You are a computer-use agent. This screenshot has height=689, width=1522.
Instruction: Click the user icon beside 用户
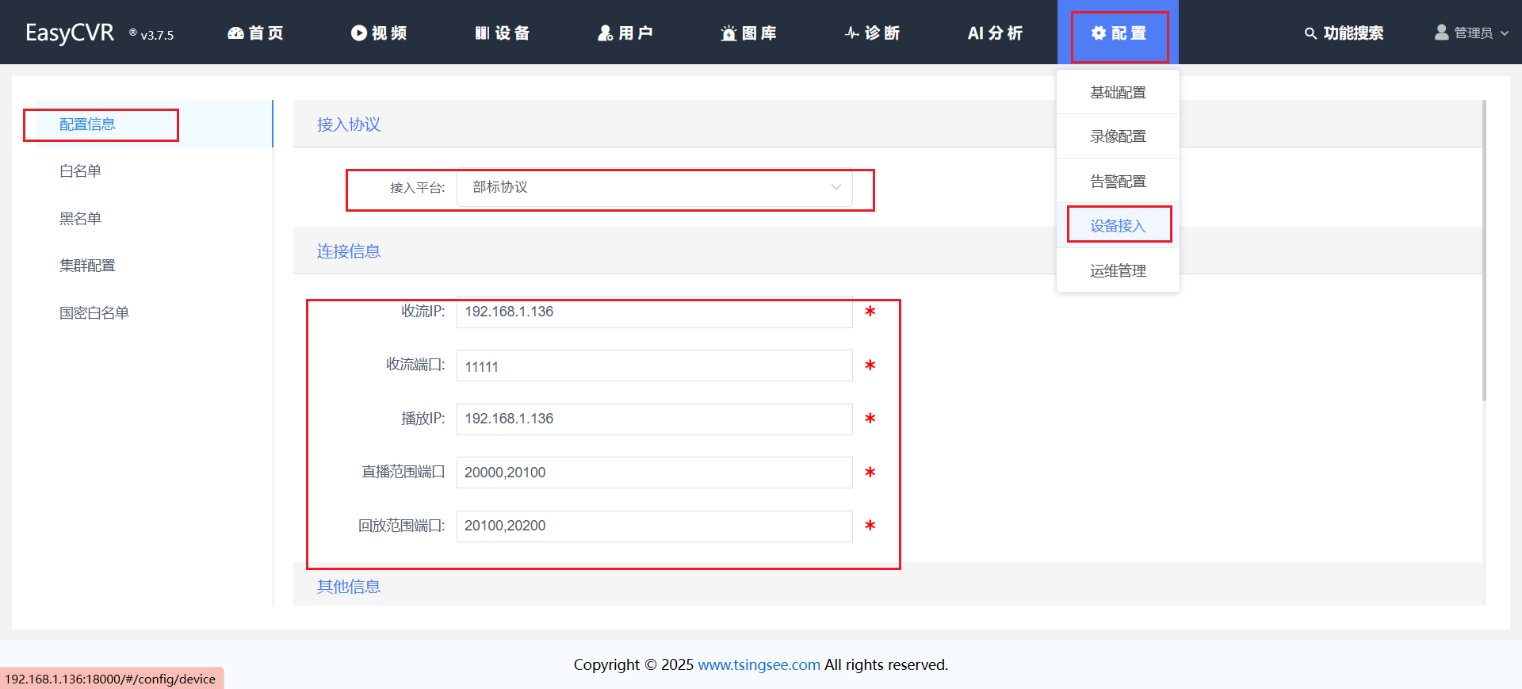coord(606,33)
